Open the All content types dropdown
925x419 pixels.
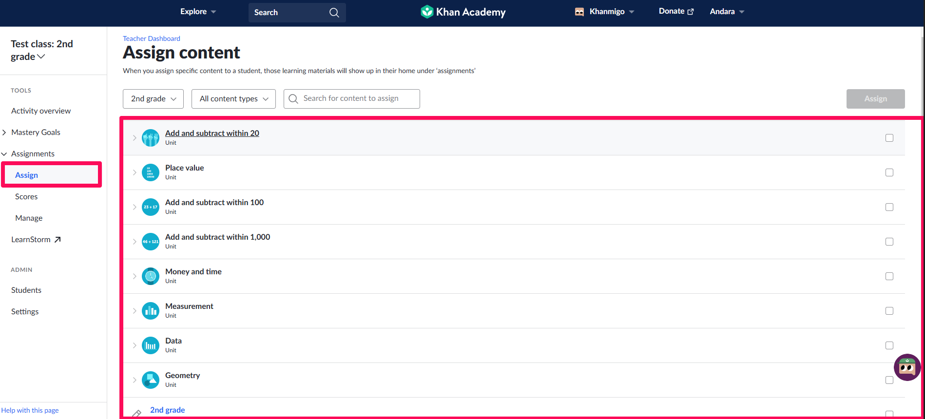click(x=233, y=99)
